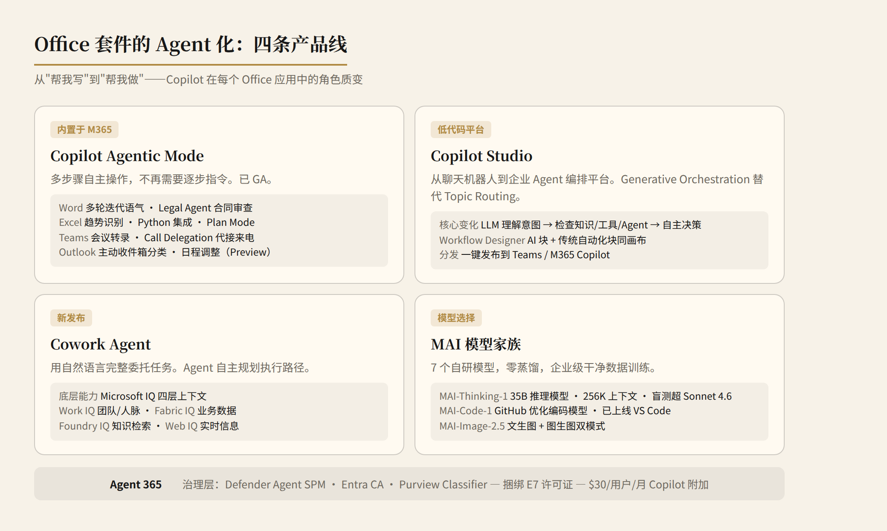
Task: Click the subtitle starting with '从"帮我写"到"帮我做"'
Action: [x=198, y=80]
